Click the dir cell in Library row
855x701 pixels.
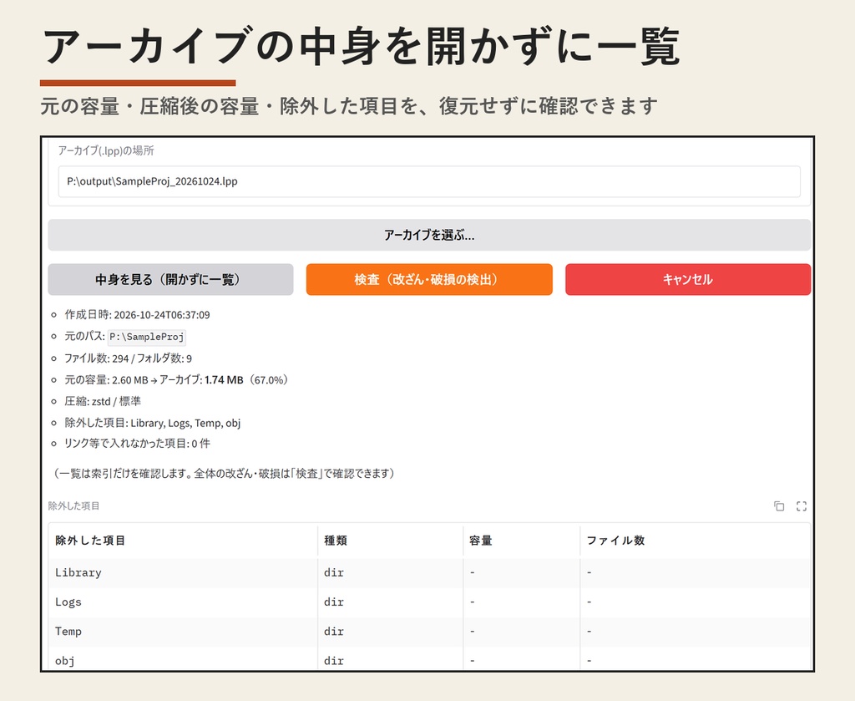click(x=391, y=573)
